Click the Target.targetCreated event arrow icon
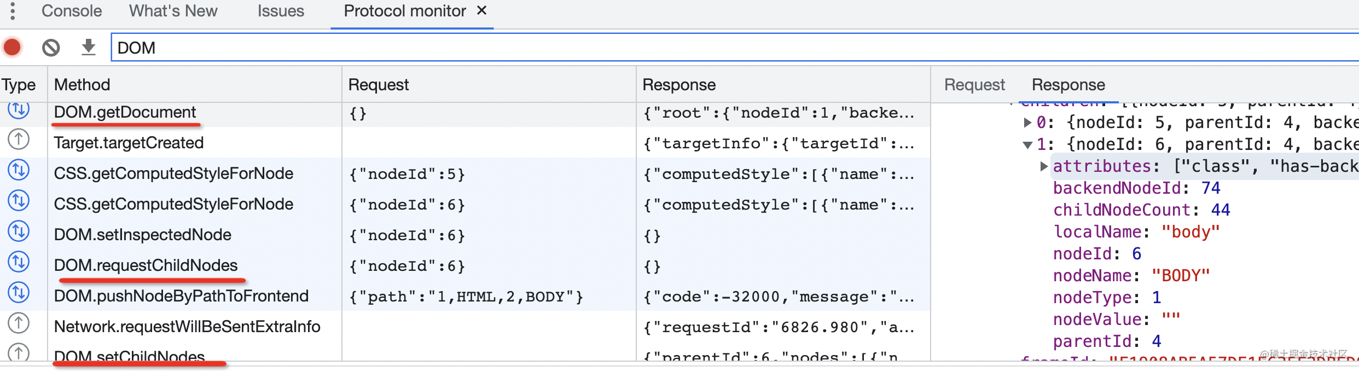Image resolution: width=1359 pixels, height=371 pixels. point(19,140)
